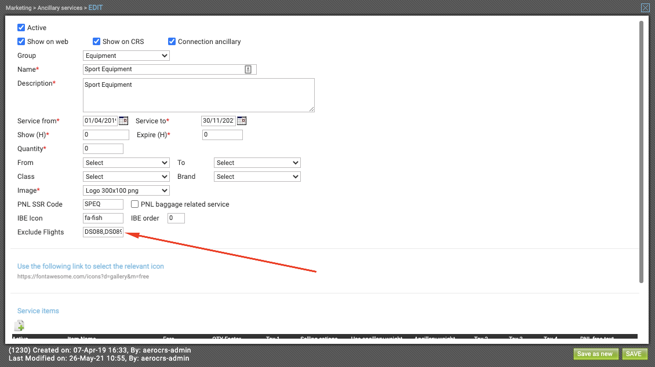Open the Image dropdown
The width and height of the screenshot is (655, 367).
click(126, 190)
